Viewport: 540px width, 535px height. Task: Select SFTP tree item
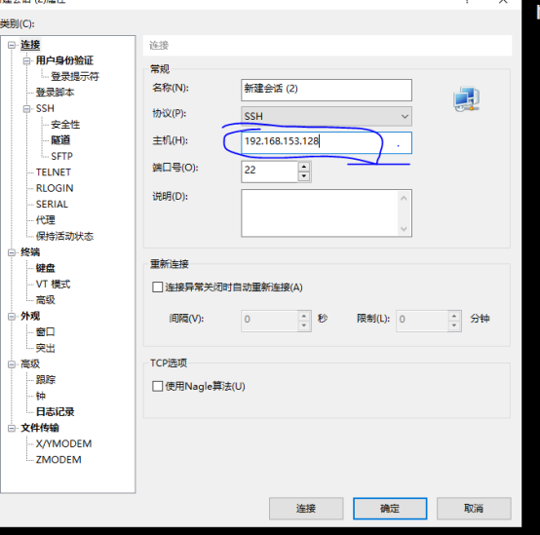tap(62, 156)
